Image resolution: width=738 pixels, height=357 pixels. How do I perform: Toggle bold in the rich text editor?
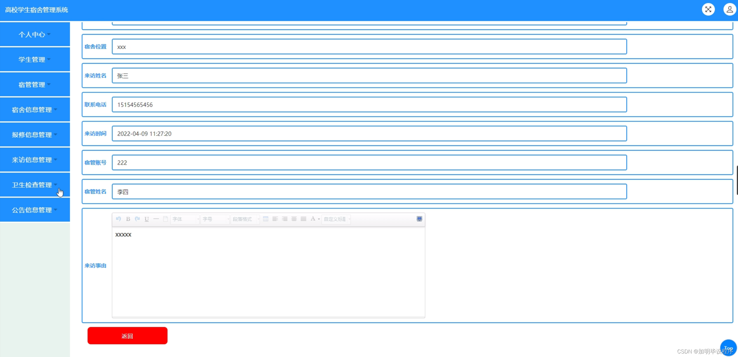tap(128, 219)
